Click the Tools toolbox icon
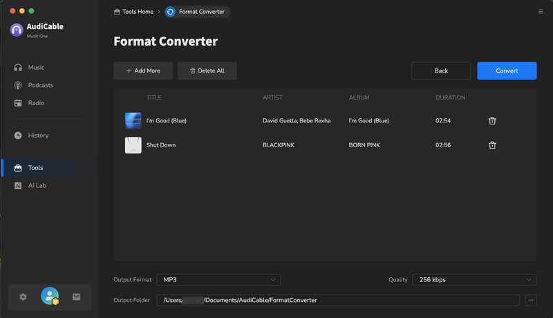 (18, 168)
